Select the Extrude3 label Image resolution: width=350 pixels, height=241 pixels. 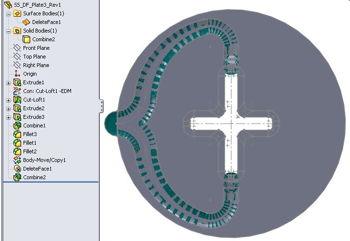pos(34,117)
